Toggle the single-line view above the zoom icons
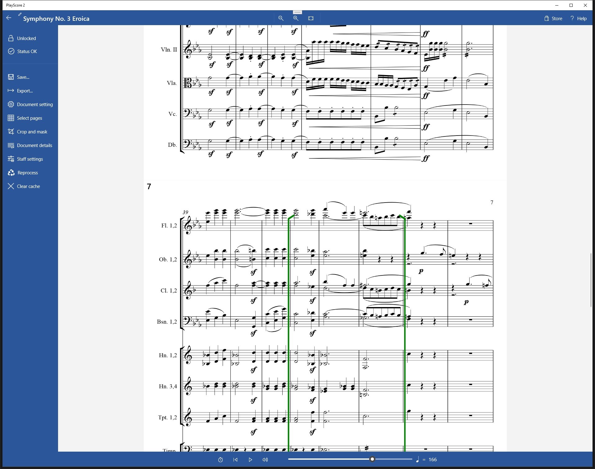Screen dimensions: 595x469 pyautogui.click(x=297, y=12)
